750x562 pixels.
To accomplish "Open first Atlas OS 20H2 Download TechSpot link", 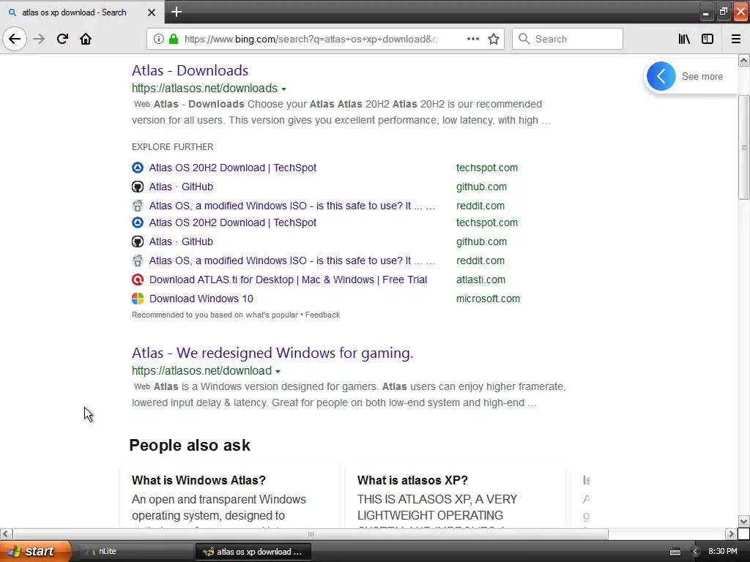I will point(232,168).
